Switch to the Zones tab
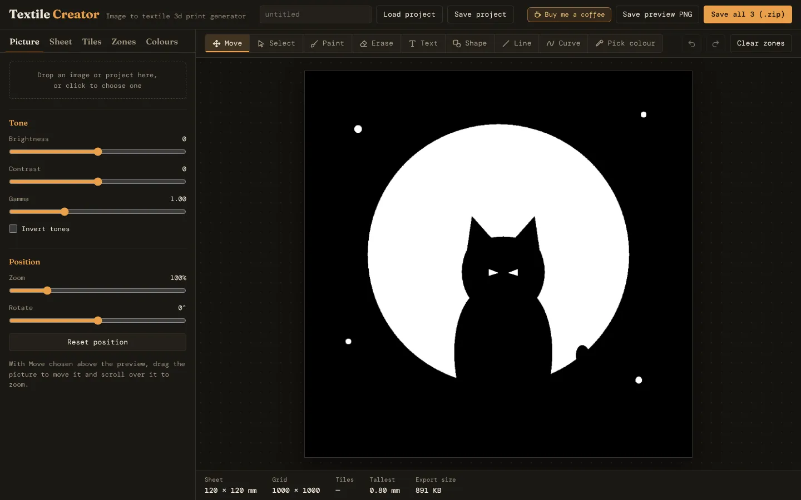Viewport: 801px width, 500px height. coord(123,42)
